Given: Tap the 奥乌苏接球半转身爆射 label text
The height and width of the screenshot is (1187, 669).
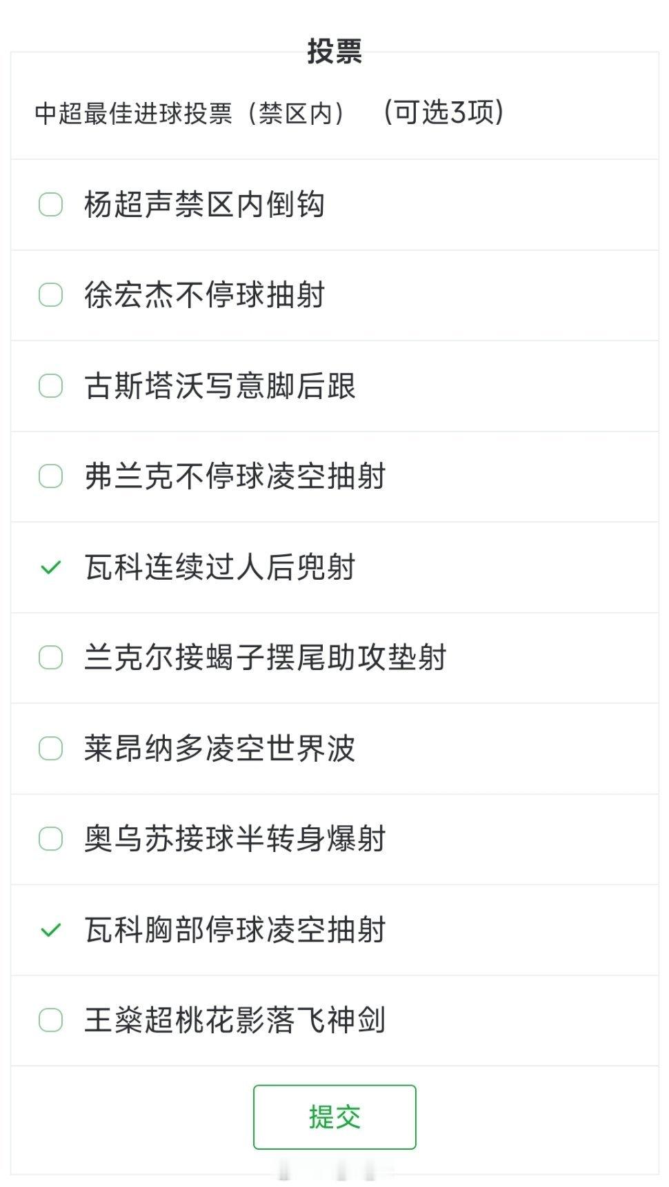Looking at the screenshot, I should (234, 839).
